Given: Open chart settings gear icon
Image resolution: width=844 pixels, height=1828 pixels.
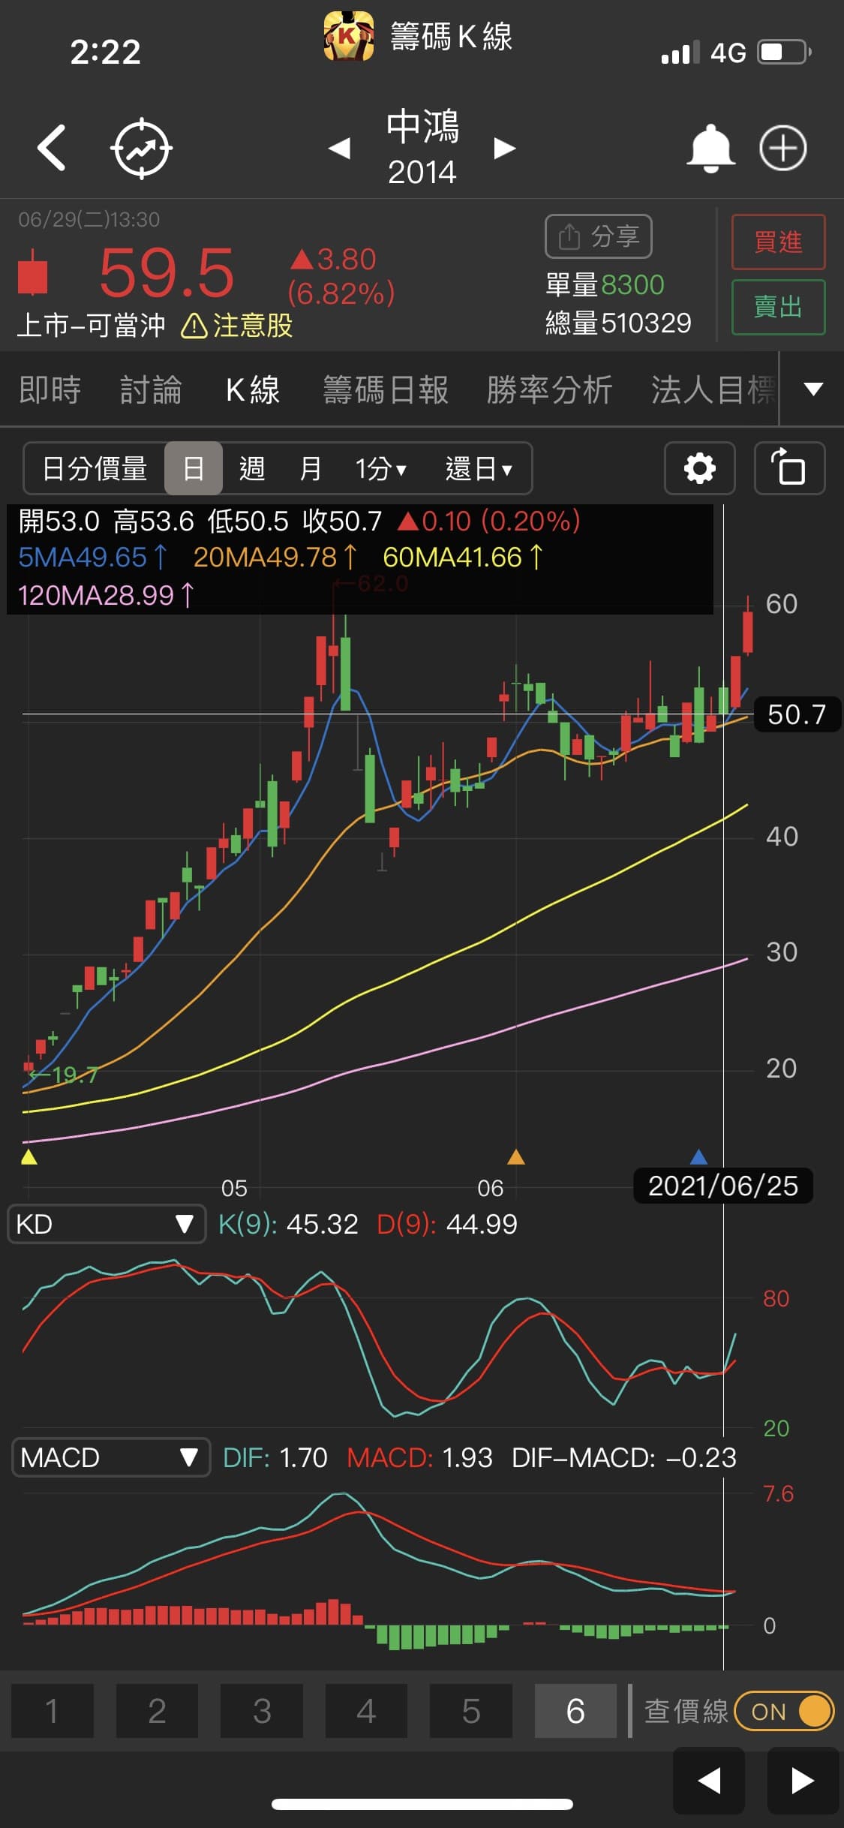Looking at the screenshot, I should pyautogui.click(x=699, y=468).
